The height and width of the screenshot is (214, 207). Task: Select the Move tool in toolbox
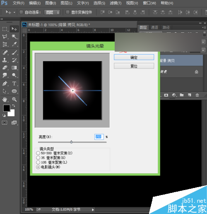[x=14, y=29]
